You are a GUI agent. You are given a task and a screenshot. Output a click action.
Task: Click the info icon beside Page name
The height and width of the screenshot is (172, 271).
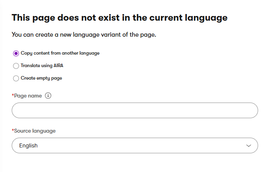48,96
